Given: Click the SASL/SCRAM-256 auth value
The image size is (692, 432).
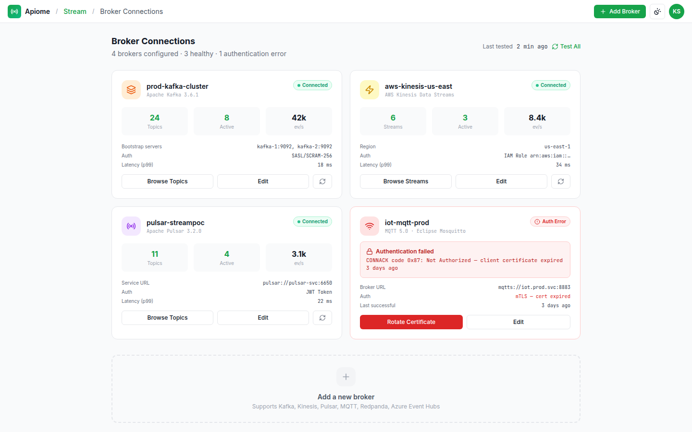Looking at the screenshot, I should coord(312,156).
